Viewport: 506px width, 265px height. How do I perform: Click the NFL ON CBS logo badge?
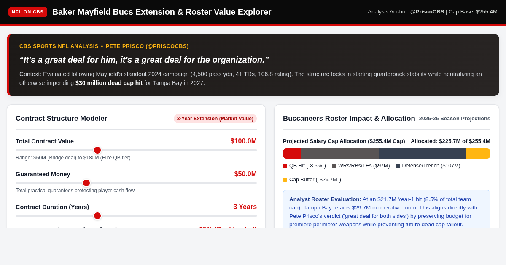click(28, 12)
